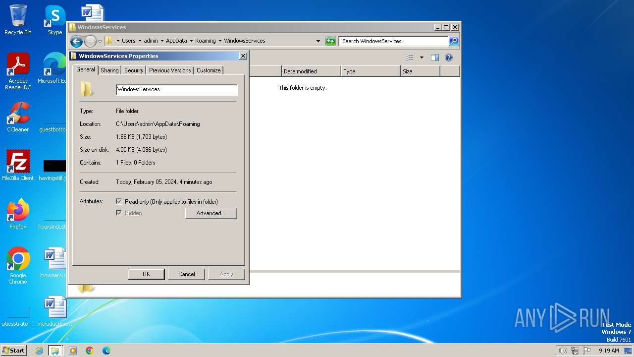Toggle the Read-only attribute checkbox
This screenshot has height=357, width=634.
pos(119,201)
